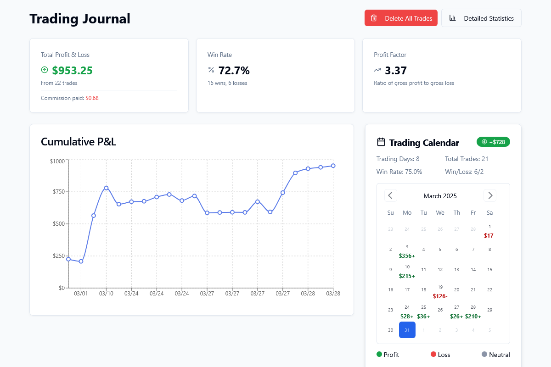Click the gray Neutral legend dot
This screenshot has width=551, height=367.
[484, 354]
